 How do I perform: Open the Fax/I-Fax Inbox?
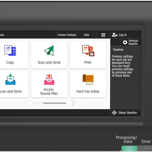[x=88, y=84]
